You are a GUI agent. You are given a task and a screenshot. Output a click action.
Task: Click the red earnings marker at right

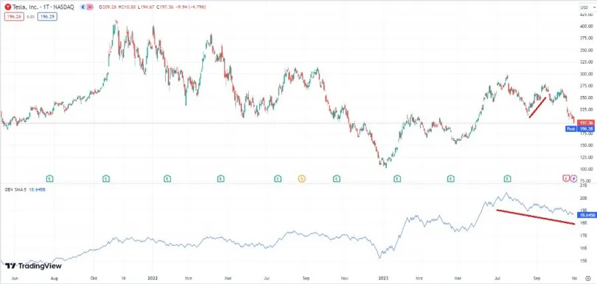[x=566, y=178]
